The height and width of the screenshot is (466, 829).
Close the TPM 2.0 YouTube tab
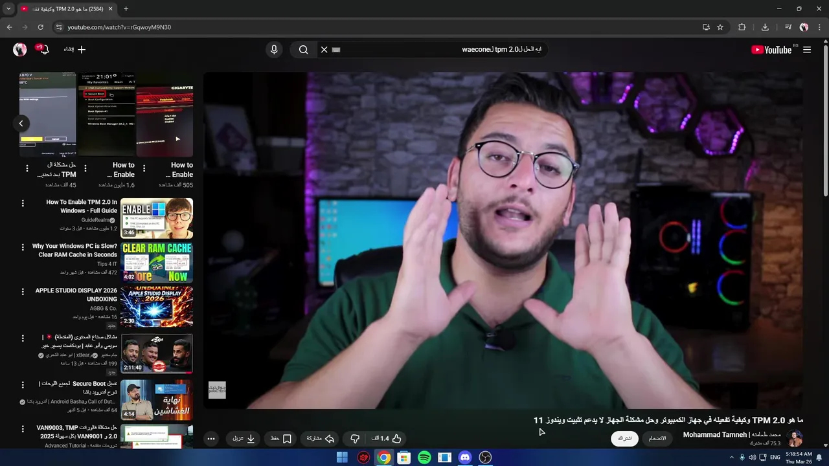point(110,9)
